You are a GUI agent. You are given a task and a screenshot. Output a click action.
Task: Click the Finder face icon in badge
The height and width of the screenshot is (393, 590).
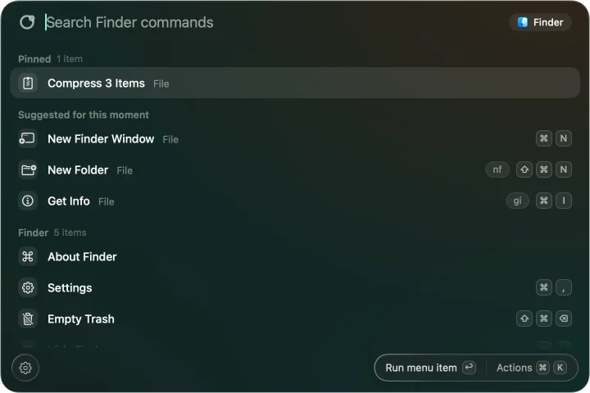pos(522,22)
